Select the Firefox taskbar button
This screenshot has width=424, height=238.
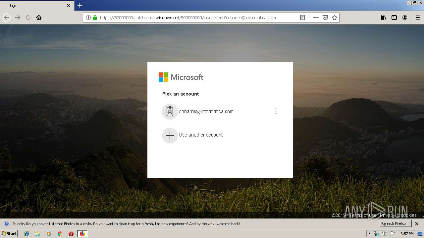point(82,234)
